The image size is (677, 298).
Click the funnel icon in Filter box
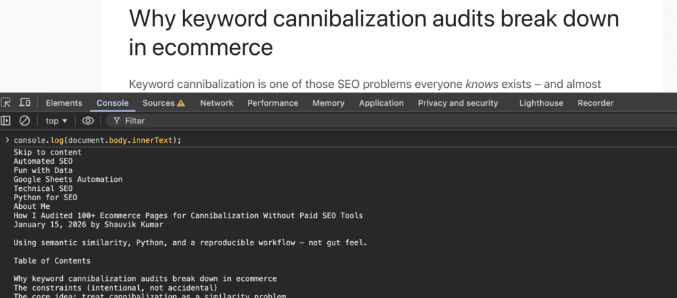click(x=116, y=121)
